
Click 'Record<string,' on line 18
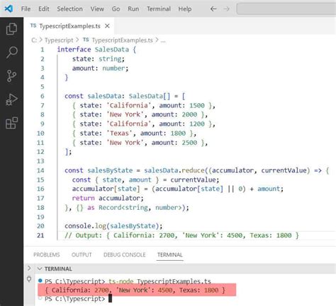pyautogui.click(x=125, y=208)
